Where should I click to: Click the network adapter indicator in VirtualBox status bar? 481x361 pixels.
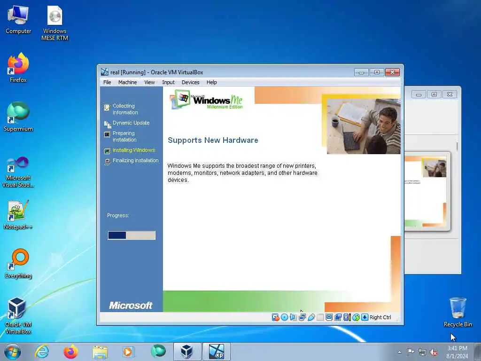[x=302, y=317]
